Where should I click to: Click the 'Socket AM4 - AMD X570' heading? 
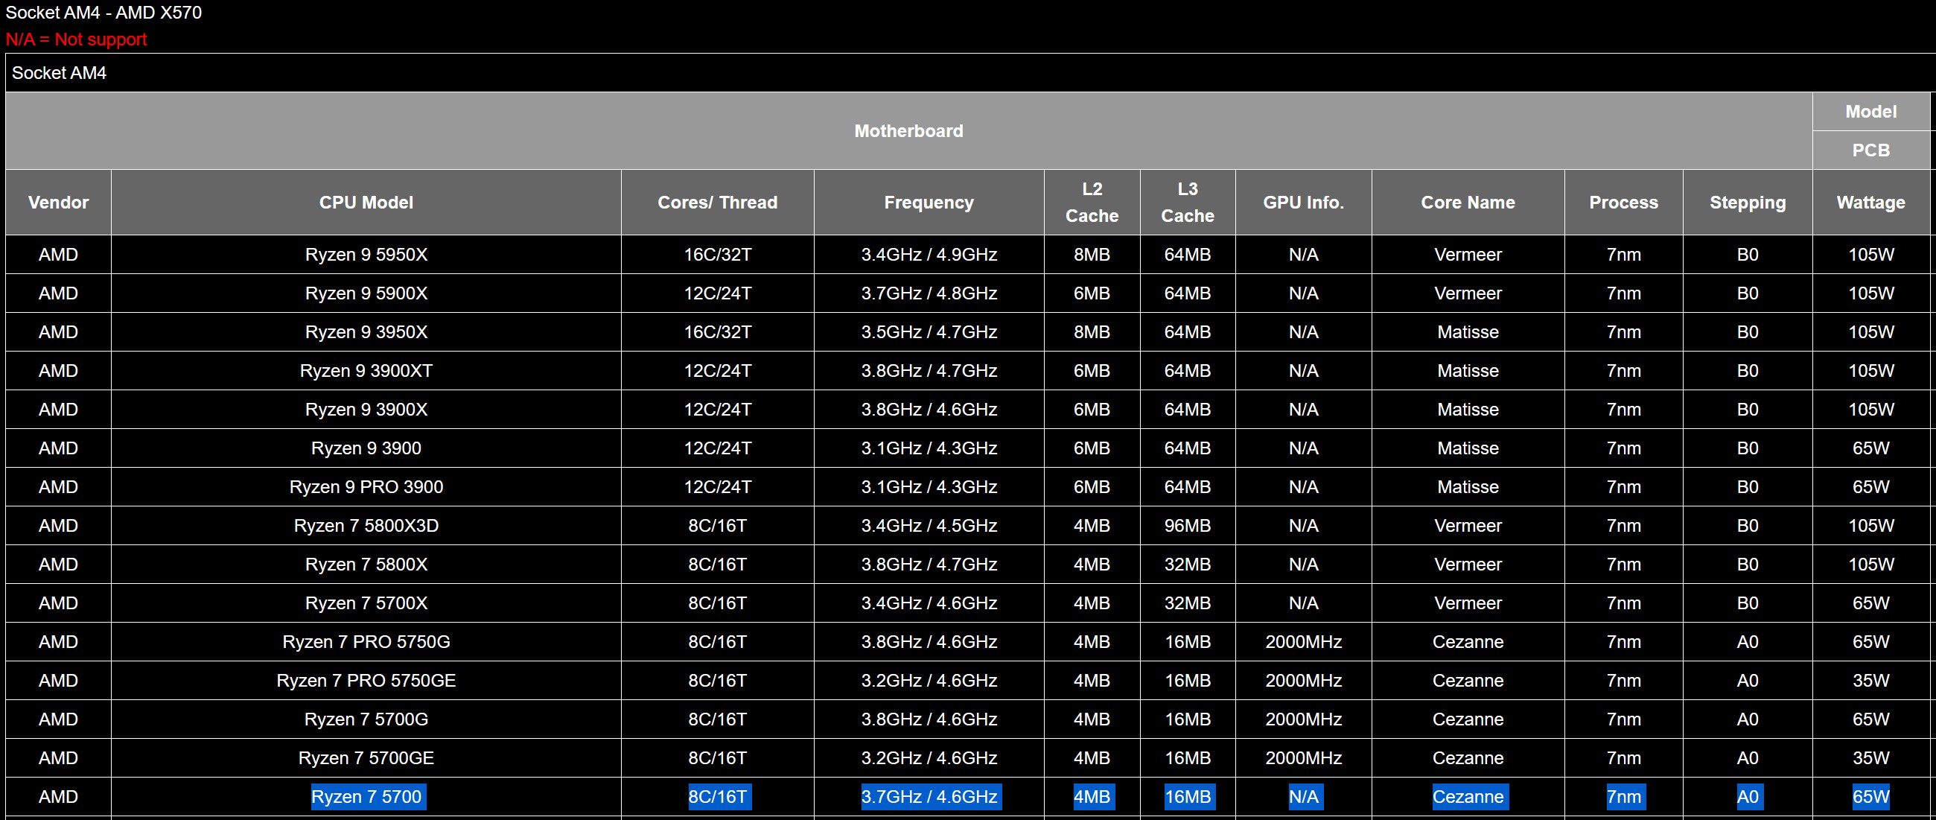(104, 12)
